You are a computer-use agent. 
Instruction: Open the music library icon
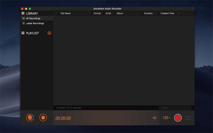pos(30,117)
